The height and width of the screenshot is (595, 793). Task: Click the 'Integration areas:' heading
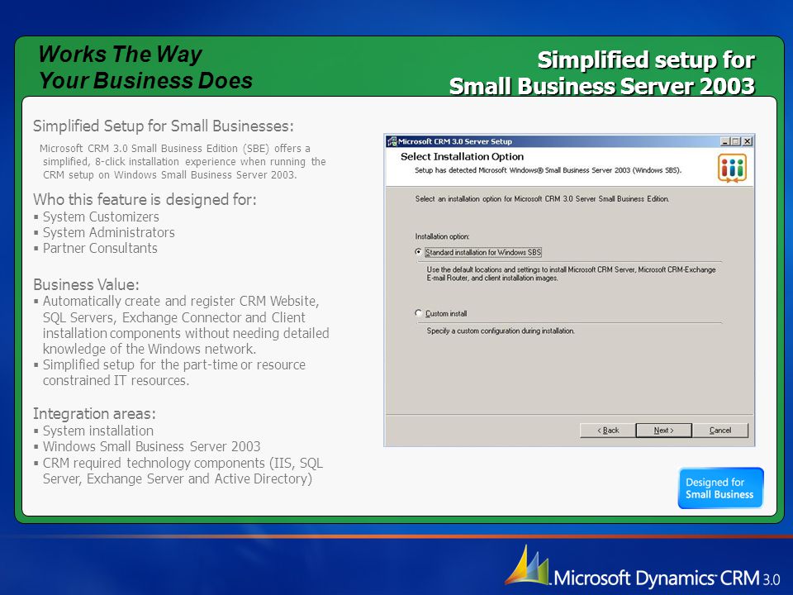coord(94,414)
